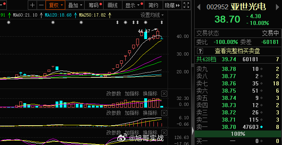Enter fullscreen chart via expand icon
Image resolution: width=282 pixels, height=145 pixels.
pyautogui.click(x=187, y=5)
